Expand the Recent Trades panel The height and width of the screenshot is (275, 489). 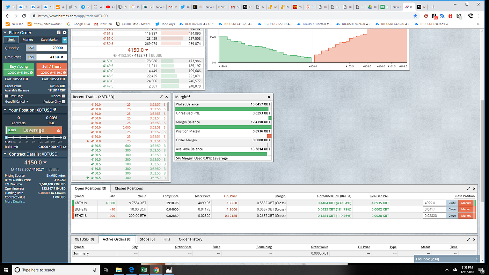point(161,97)
